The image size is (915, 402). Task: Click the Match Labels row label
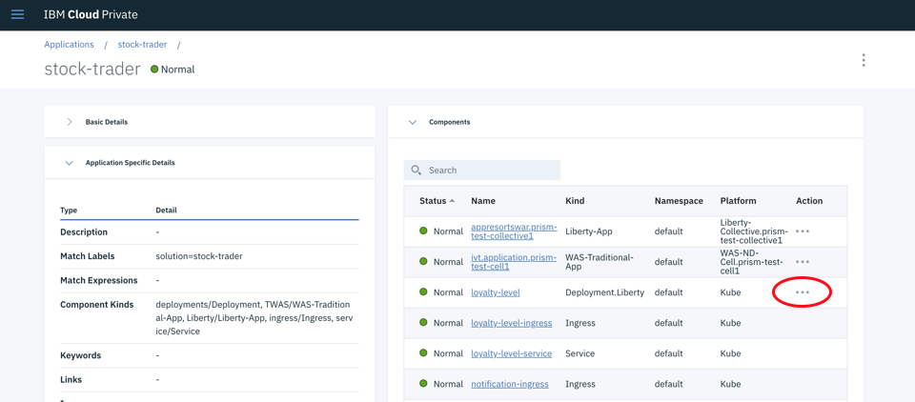click(87, 256)
